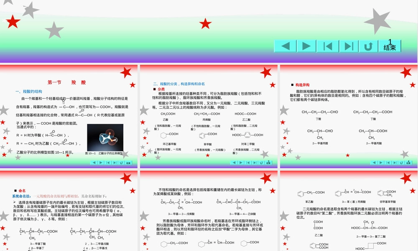Click the label 对苯二甲酸
The width and height of the screenshot is (418, 251).
[248, 144]
